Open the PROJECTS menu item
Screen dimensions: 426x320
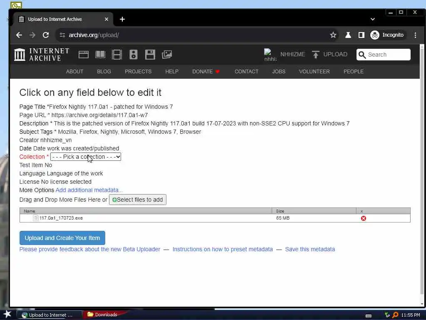coord(138,72)
